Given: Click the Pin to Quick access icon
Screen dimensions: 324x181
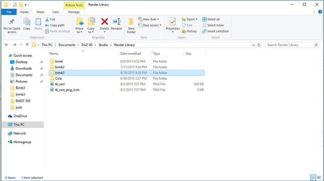Looking at the screenshot, I should pos(12,21).
